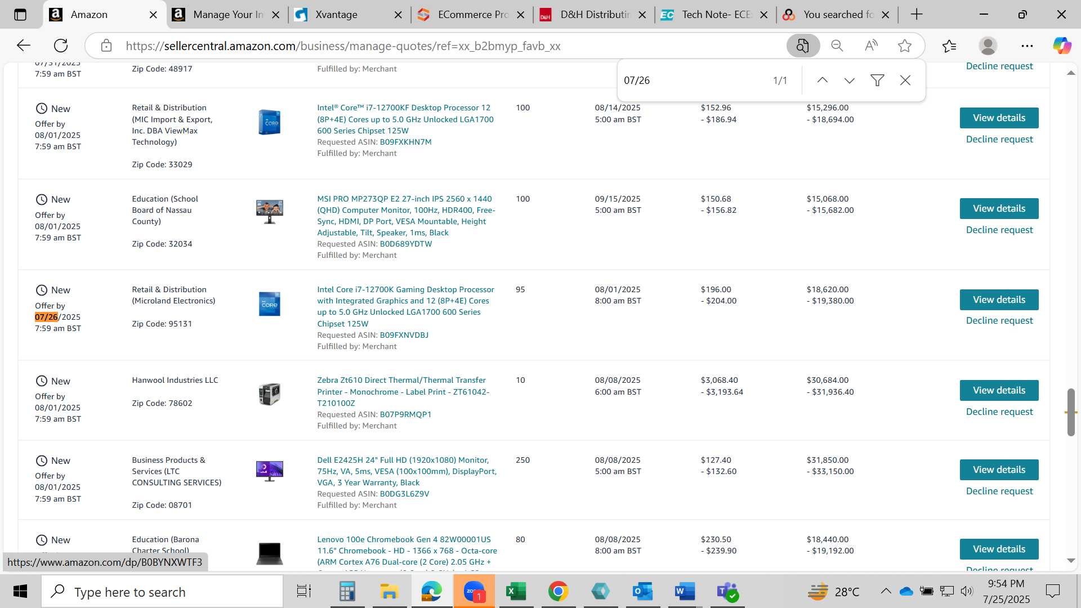View details for the Lenovo 100e Chromebook quote
The height and width of the screenshot is (608, 1081).
click(x=999, y=549)
